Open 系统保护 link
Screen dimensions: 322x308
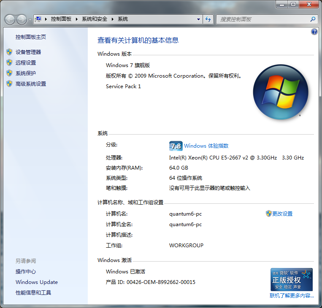click(x=26, y=73)
